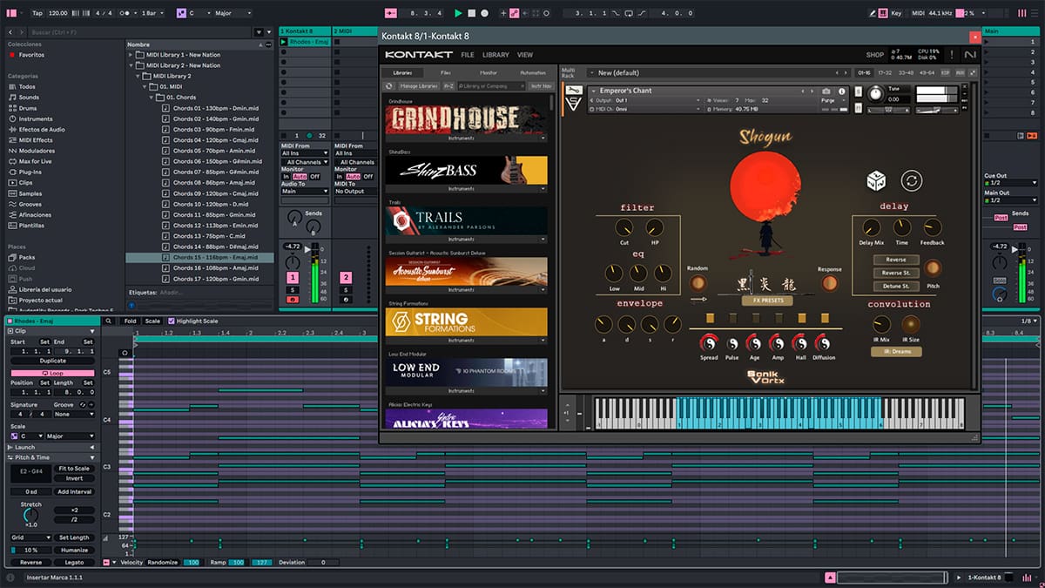Click the Spread knob
The height and width of the screenshot is (588, 1045).
(x=709, y=342)
